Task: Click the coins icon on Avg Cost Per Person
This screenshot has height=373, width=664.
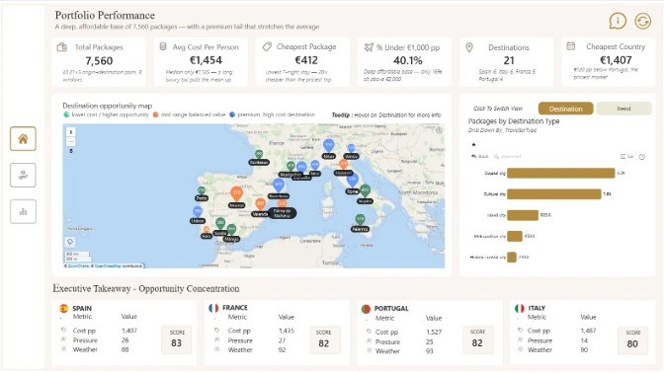Action: pos(163,46)
